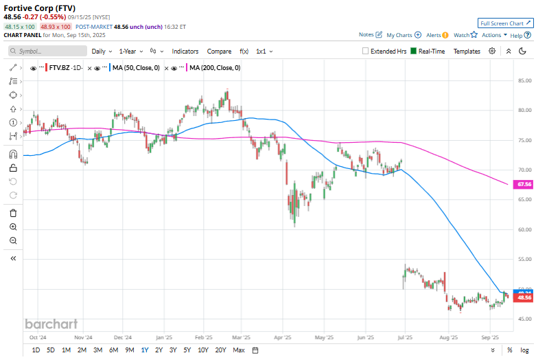
Task: Select the Max range tab
Action: pos(239,350)
